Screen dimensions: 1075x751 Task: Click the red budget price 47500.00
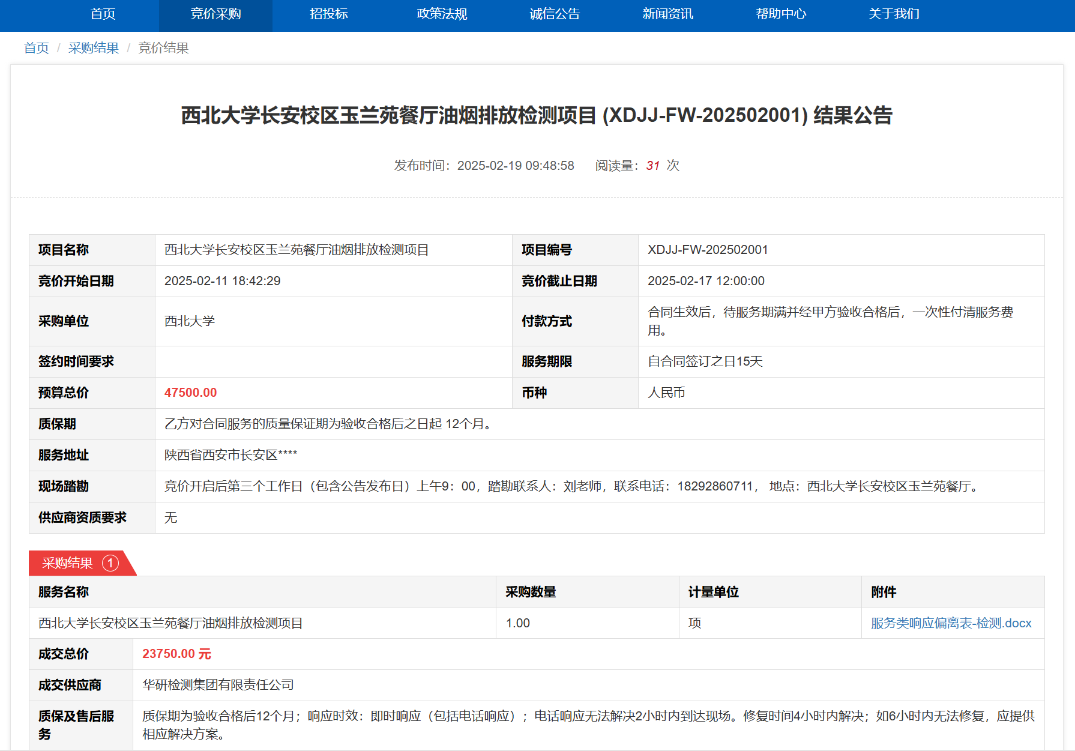(x=190, y=393)
